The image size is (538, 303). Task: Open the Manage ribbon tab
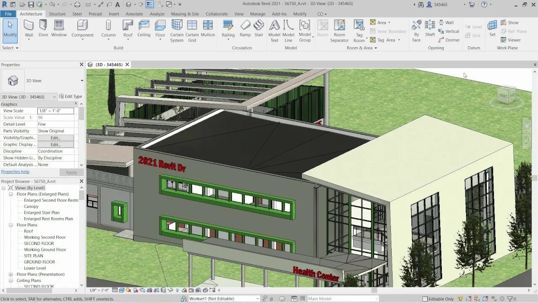click(x=258, y=14)
